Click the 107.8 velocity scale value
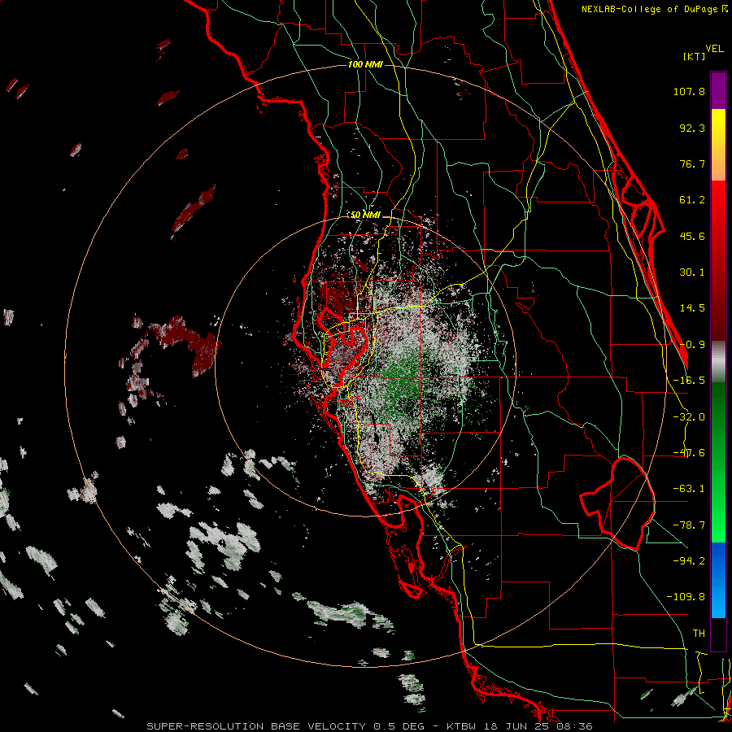 pyautogui.click(x=689, y=91)
